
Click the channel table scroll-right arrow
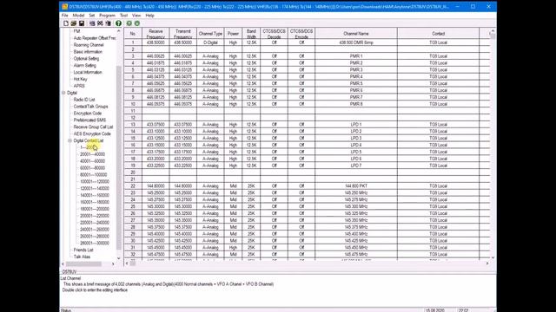tap(487, 263)
